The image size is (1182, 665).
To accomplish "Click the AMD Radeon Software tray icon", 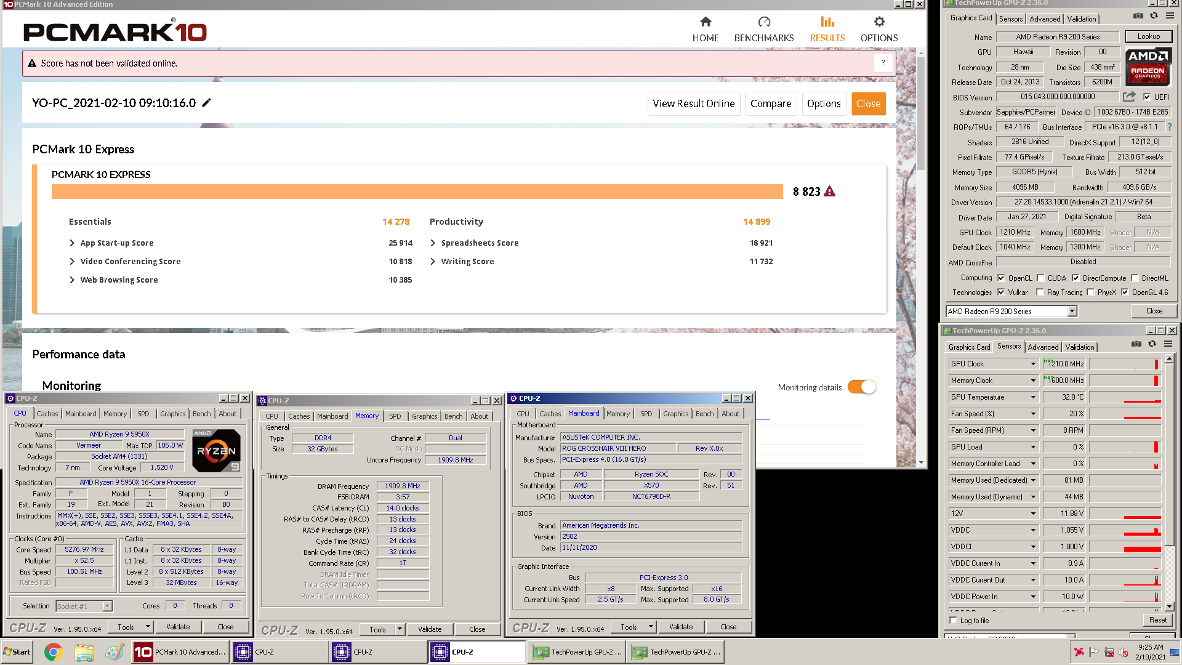I will click(1079, 652).
